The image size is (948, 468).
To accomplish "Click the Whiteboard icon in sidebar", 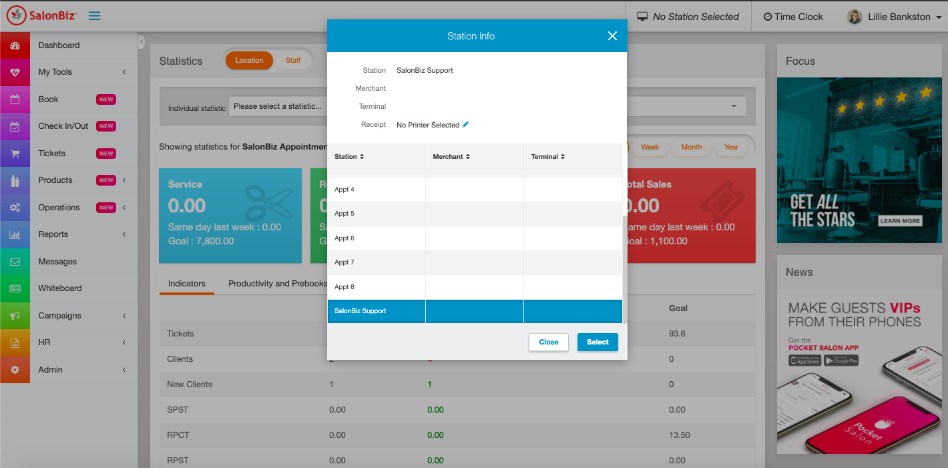I will coord(15,288).
